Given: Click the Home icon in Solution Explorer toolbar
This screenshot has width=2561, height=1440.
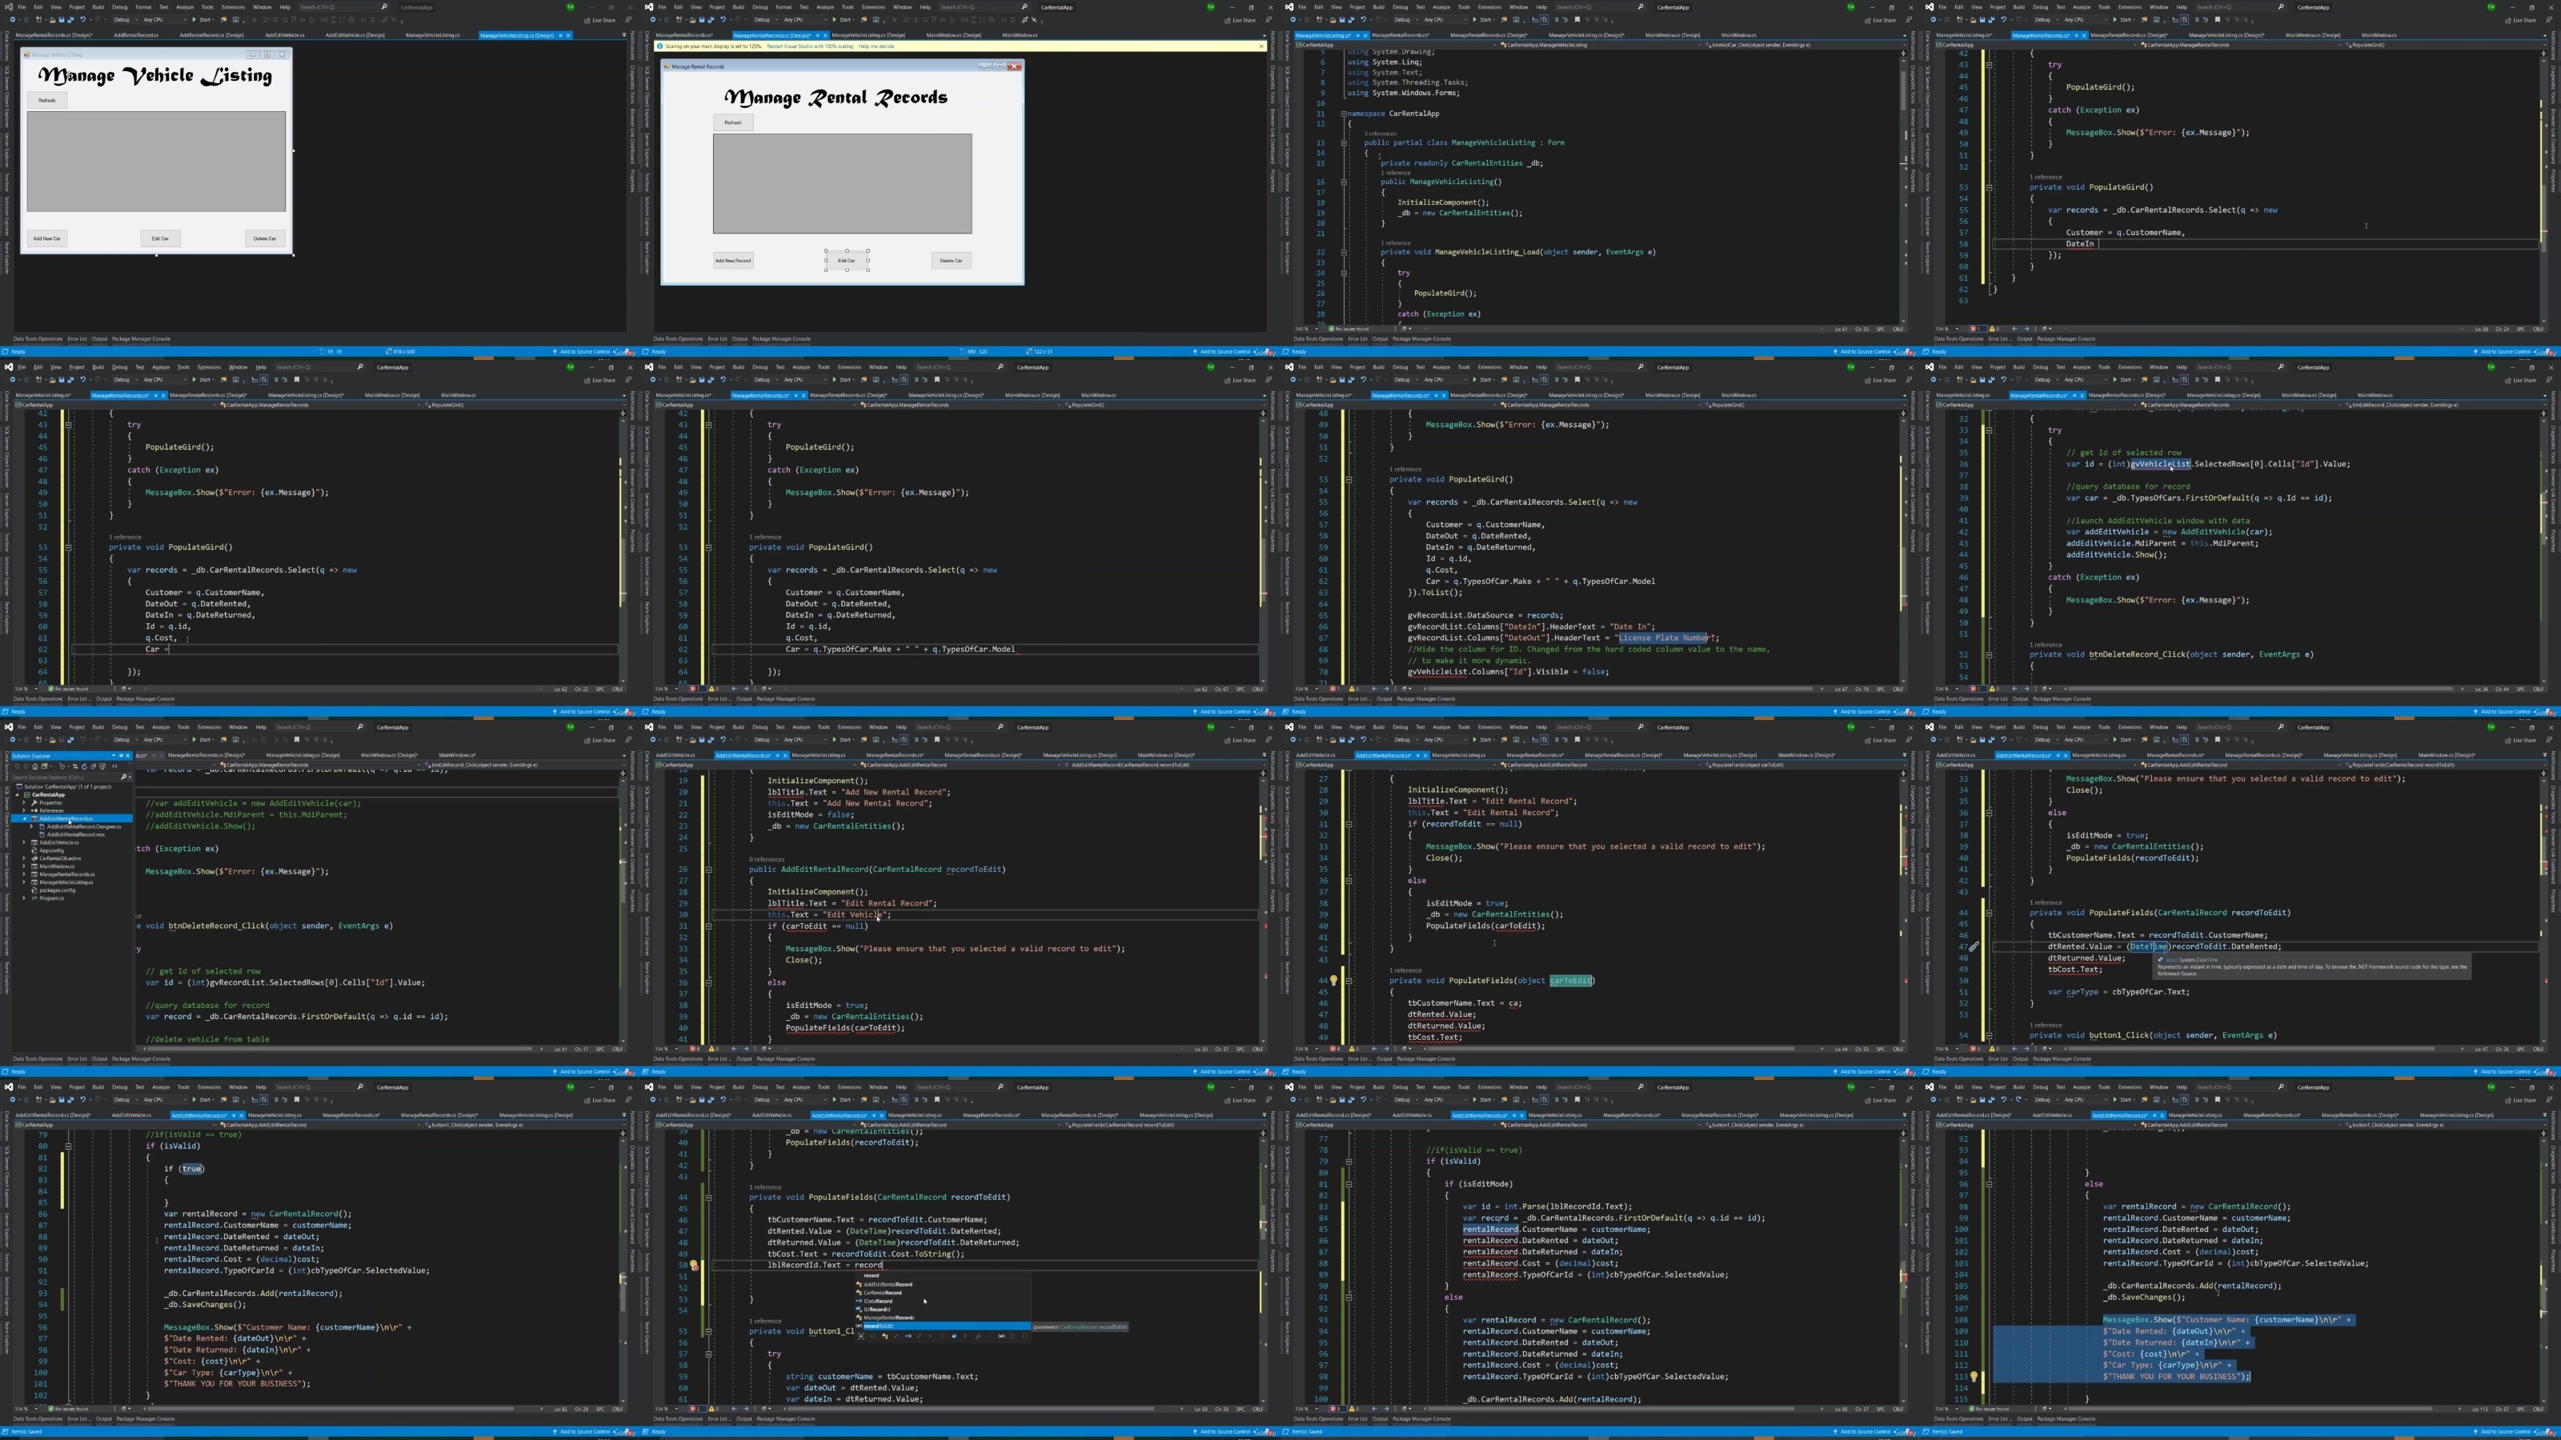Looking at the screenshot, I should pos(34,767).
